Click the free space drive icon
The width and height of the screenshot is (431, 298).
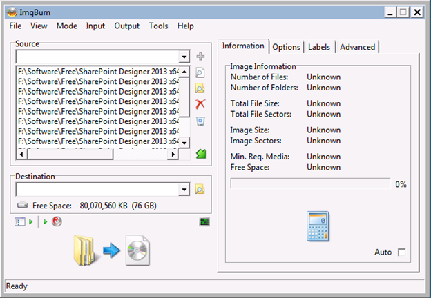click(x=23, y=205)
